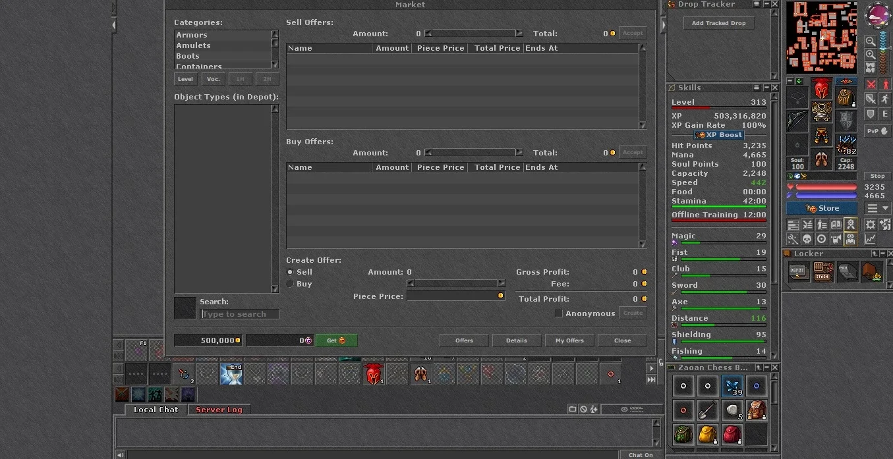Open the settings gear icon
The height and width of the screenshot is (459, 893).
[871, 225]
